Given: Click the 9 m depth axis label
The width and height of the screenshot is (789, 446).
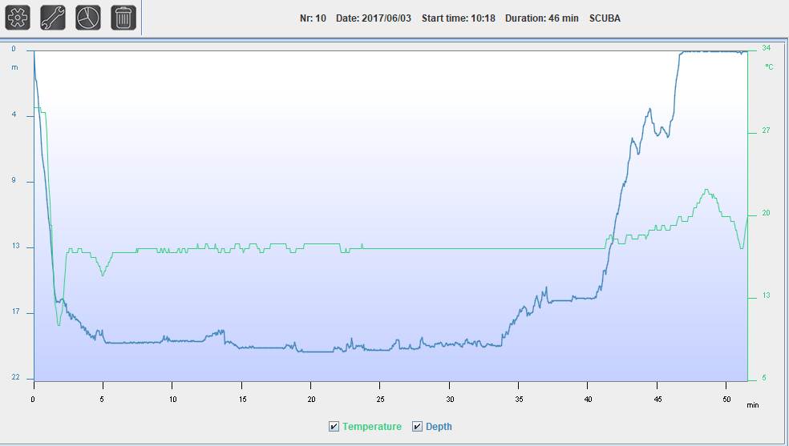Looking at the screenshot, I should point(14,180).
